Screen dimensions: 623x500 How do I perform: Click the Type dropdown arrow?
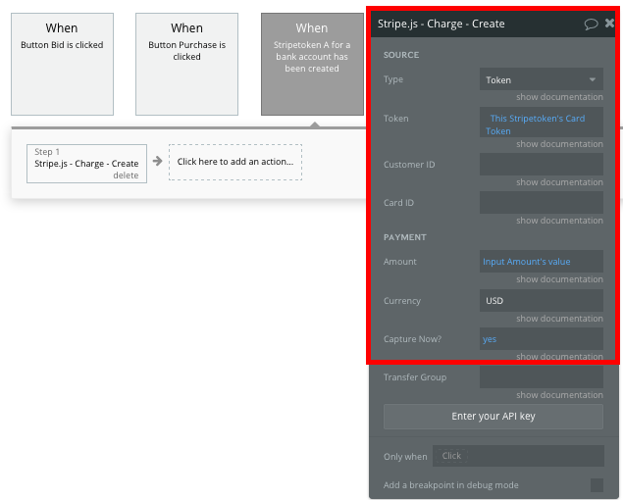(x=593, y=79)
